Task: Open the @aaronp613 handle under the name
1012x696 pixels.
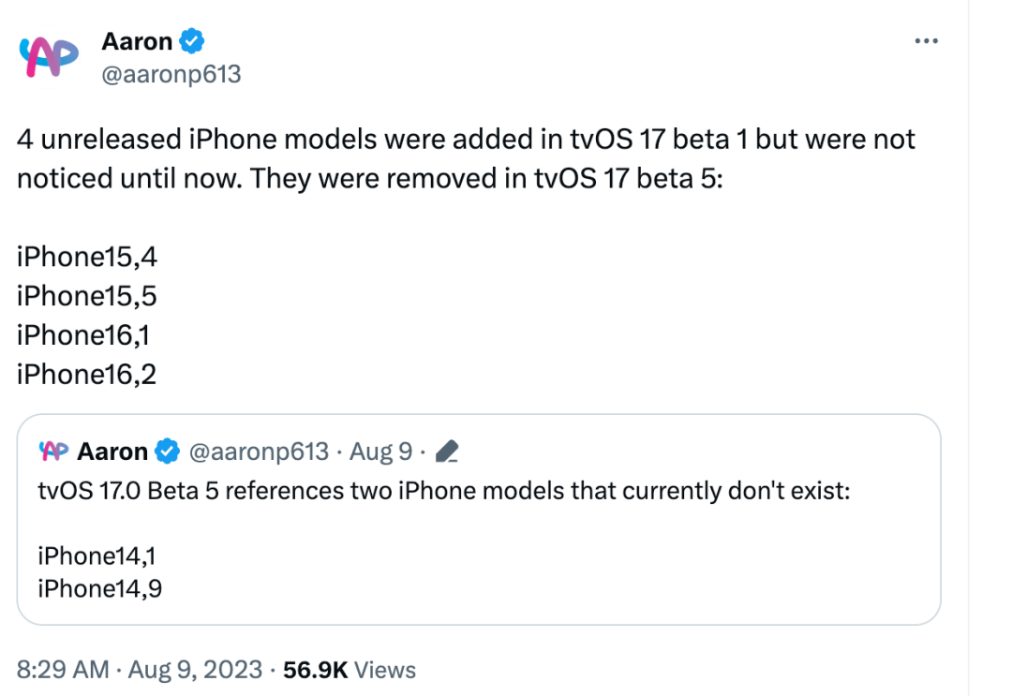Action: coord(171,74)
